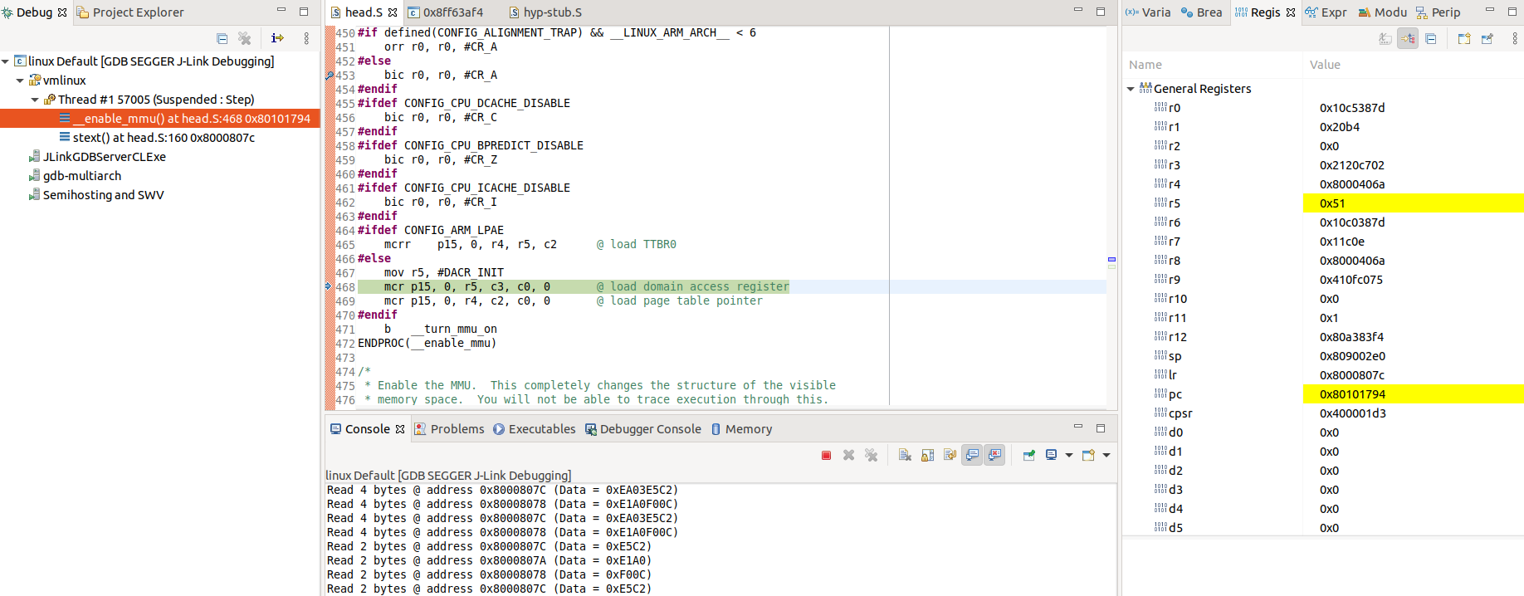This screenshot has height=596, width=1524.
Task: Clear the console output
Action: (x=905, y=455)
